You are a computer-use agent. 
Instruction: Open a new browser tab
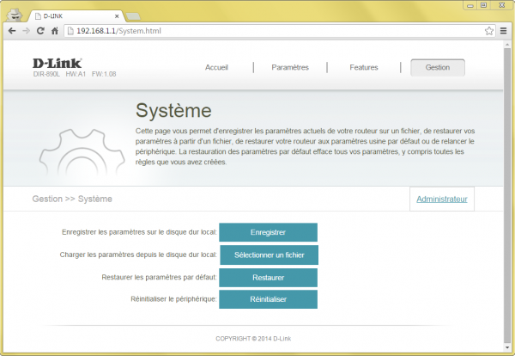click(134, 15)
